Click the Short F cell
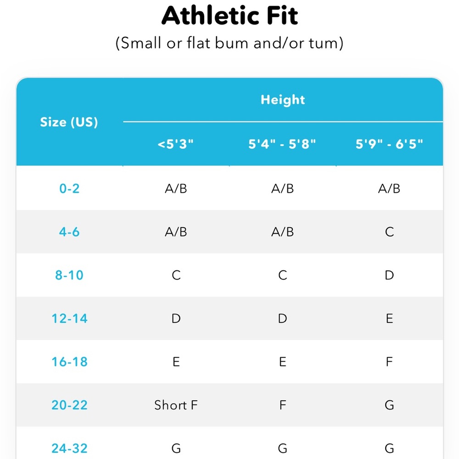459x459 pixels. (176, 405)
